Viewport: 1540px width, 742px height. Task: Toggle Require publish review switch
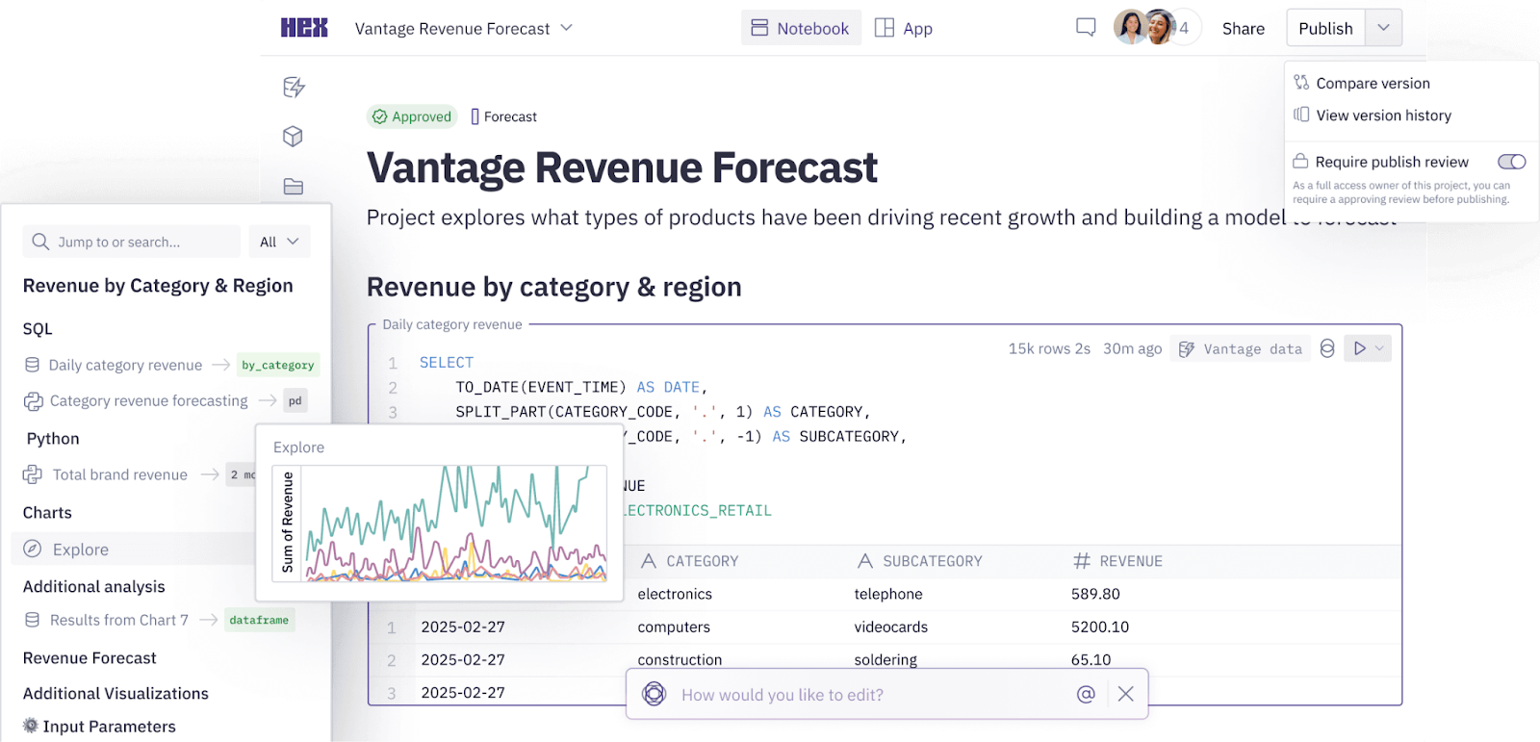pyautogui.click(x=1512, y=162)
